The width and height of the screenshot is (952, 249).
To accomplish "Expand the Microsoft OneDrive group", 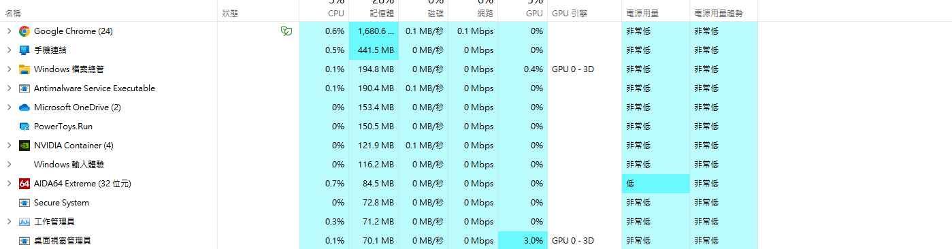I will coord(9,107).
